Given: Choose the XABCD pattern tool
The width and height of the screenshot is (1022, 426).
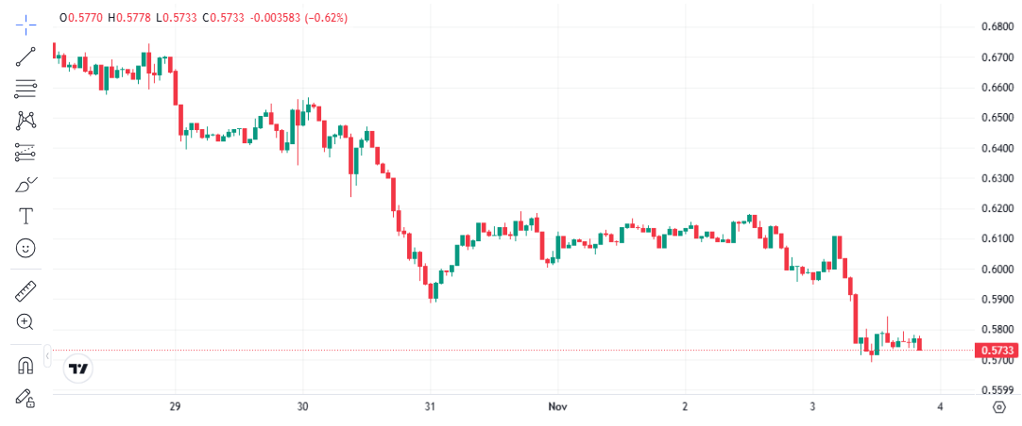Looking at the screenshot, I should click(x=26, y=121).
